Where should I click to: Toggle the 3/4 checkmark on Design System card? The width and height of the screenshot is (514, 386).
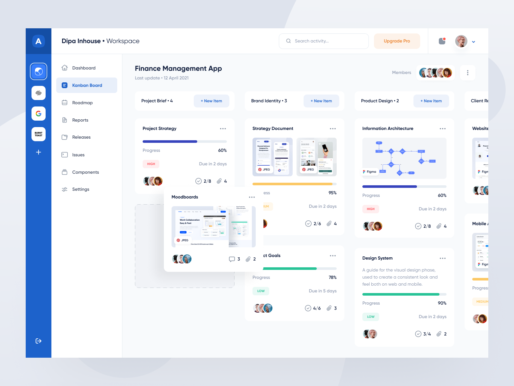tap(418, 334)
